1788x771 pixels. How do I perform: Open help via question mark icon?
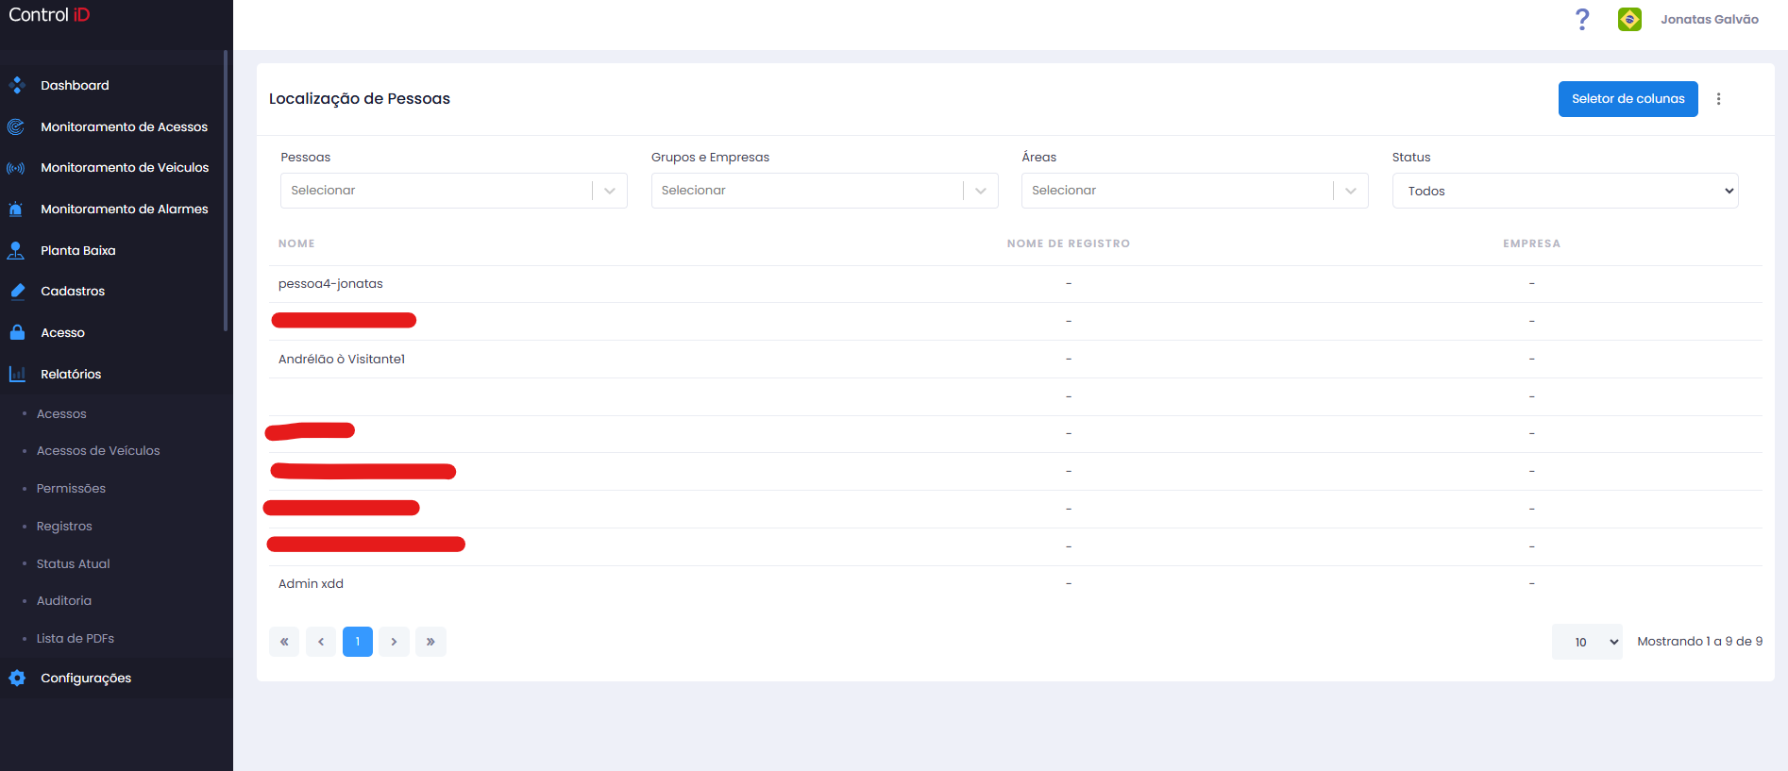tap(1583, 19)
